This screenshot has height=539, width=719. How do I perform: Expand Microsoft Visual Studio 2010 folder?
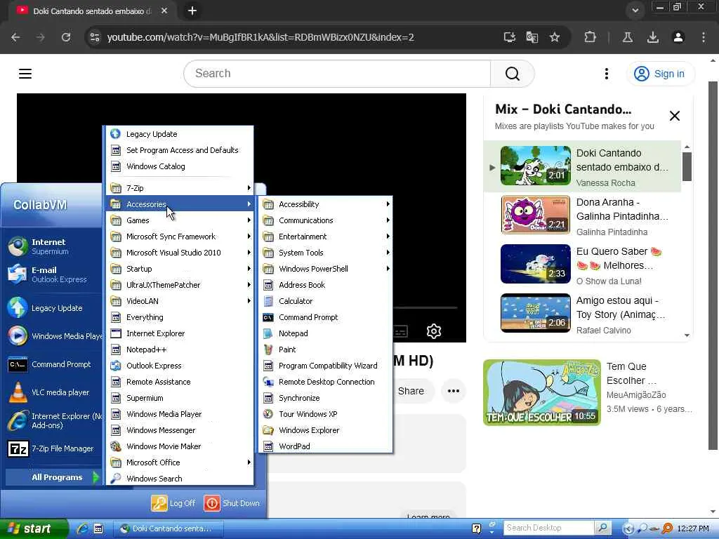(x=180, y=253)
